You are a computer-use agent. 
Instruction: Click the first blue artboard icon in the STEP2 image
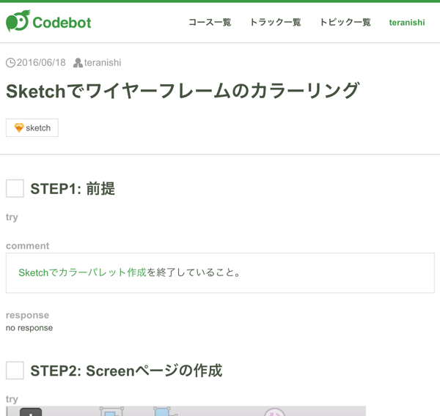(111, 412)
